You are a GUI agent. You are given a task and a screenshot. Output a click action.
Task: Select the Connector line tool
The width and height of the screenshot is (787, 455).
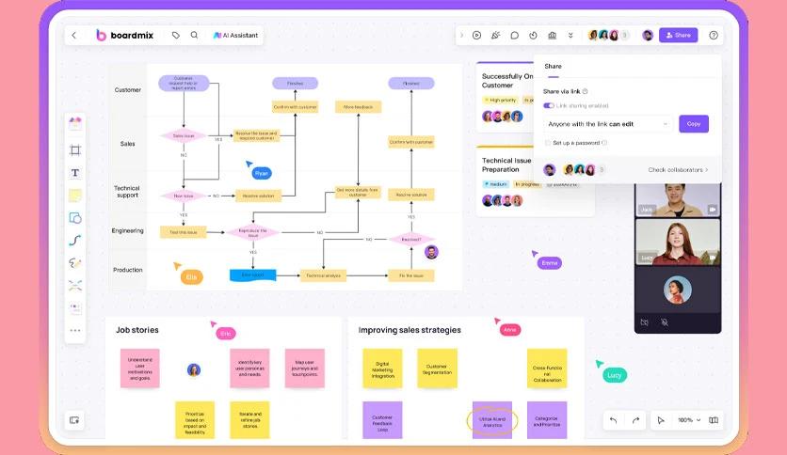click(75, 241)
